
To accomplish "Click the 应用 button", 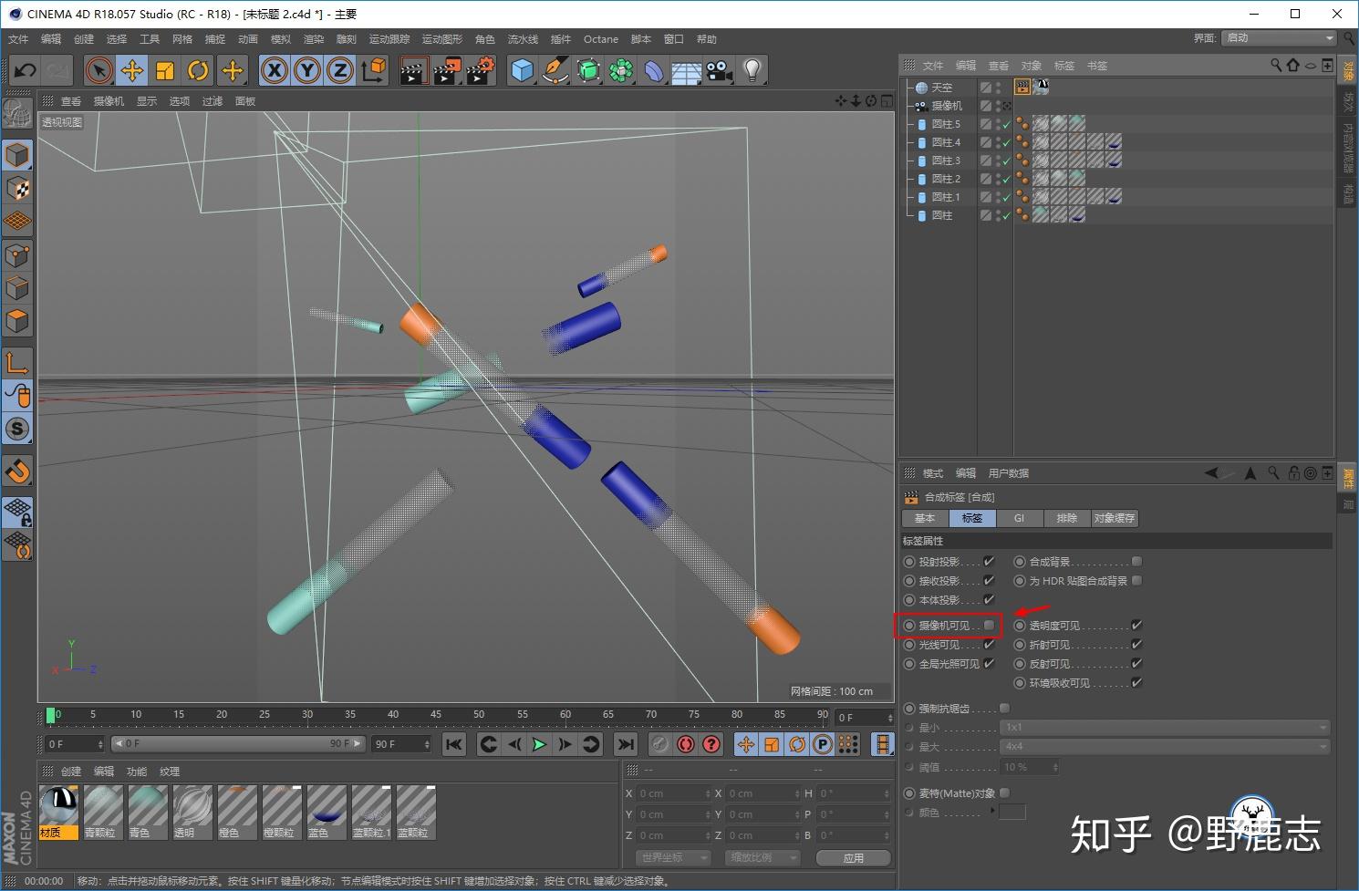I will click(x=853, y=857).
